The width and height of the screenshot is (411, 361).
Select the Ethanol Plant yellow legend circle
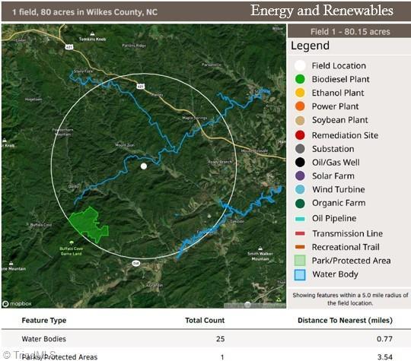(300, 93)
